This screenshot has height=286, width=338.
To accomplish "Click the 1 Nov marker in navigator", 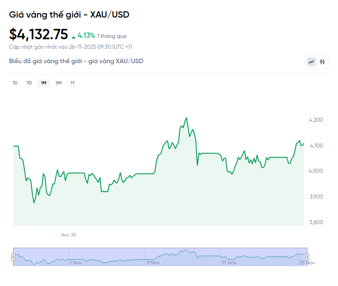I will coord(75,262).
